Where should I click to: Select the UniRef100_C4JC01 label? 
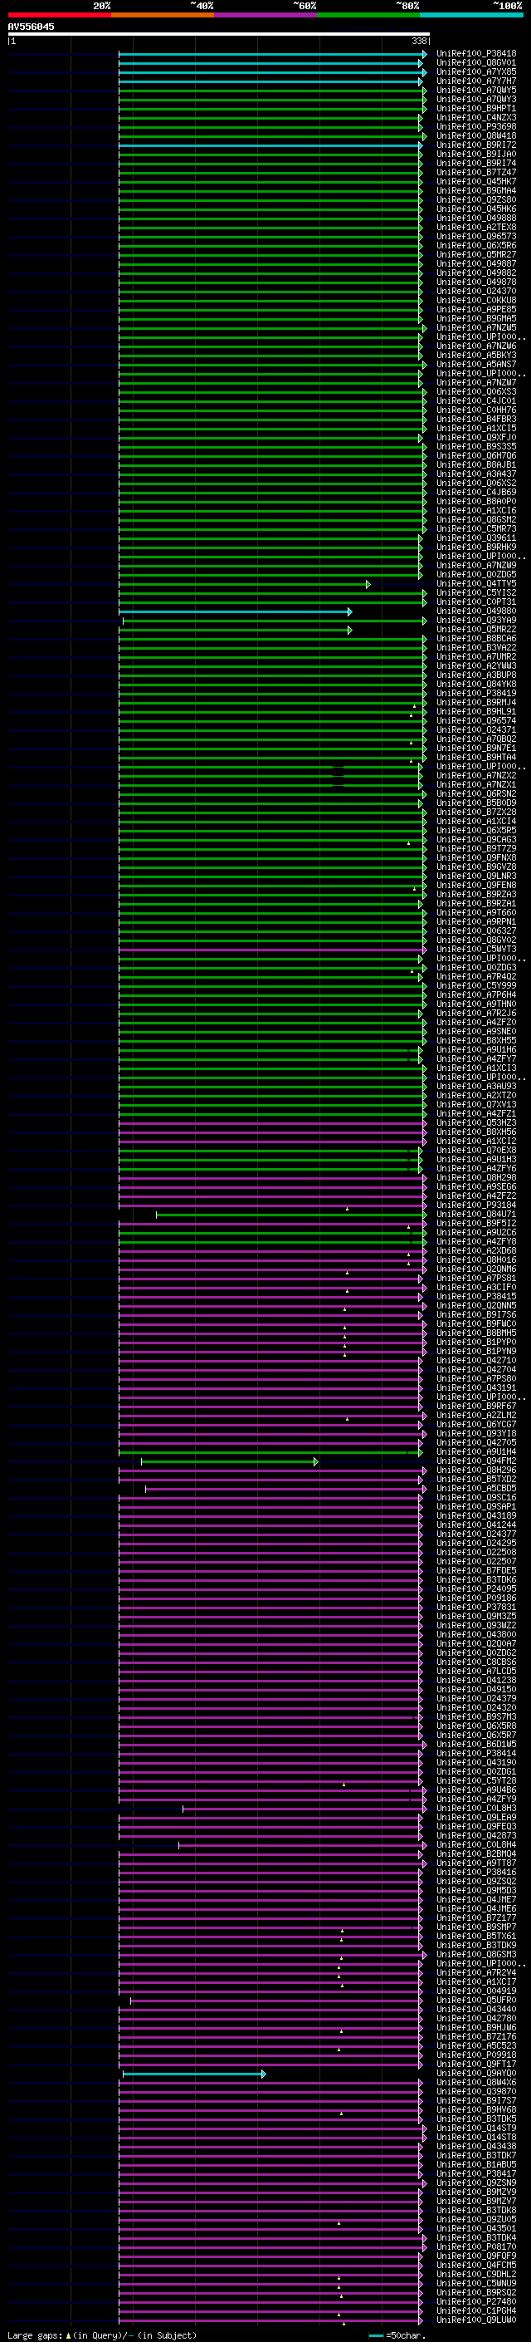pyautogui.click(x=475, y=401)
